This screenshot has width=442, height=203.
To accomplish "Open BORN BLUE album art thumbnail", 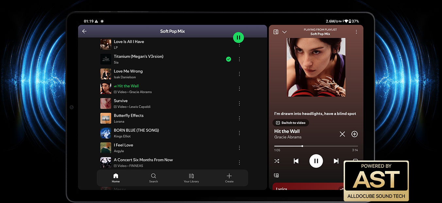I will click(x=106, y=133).
